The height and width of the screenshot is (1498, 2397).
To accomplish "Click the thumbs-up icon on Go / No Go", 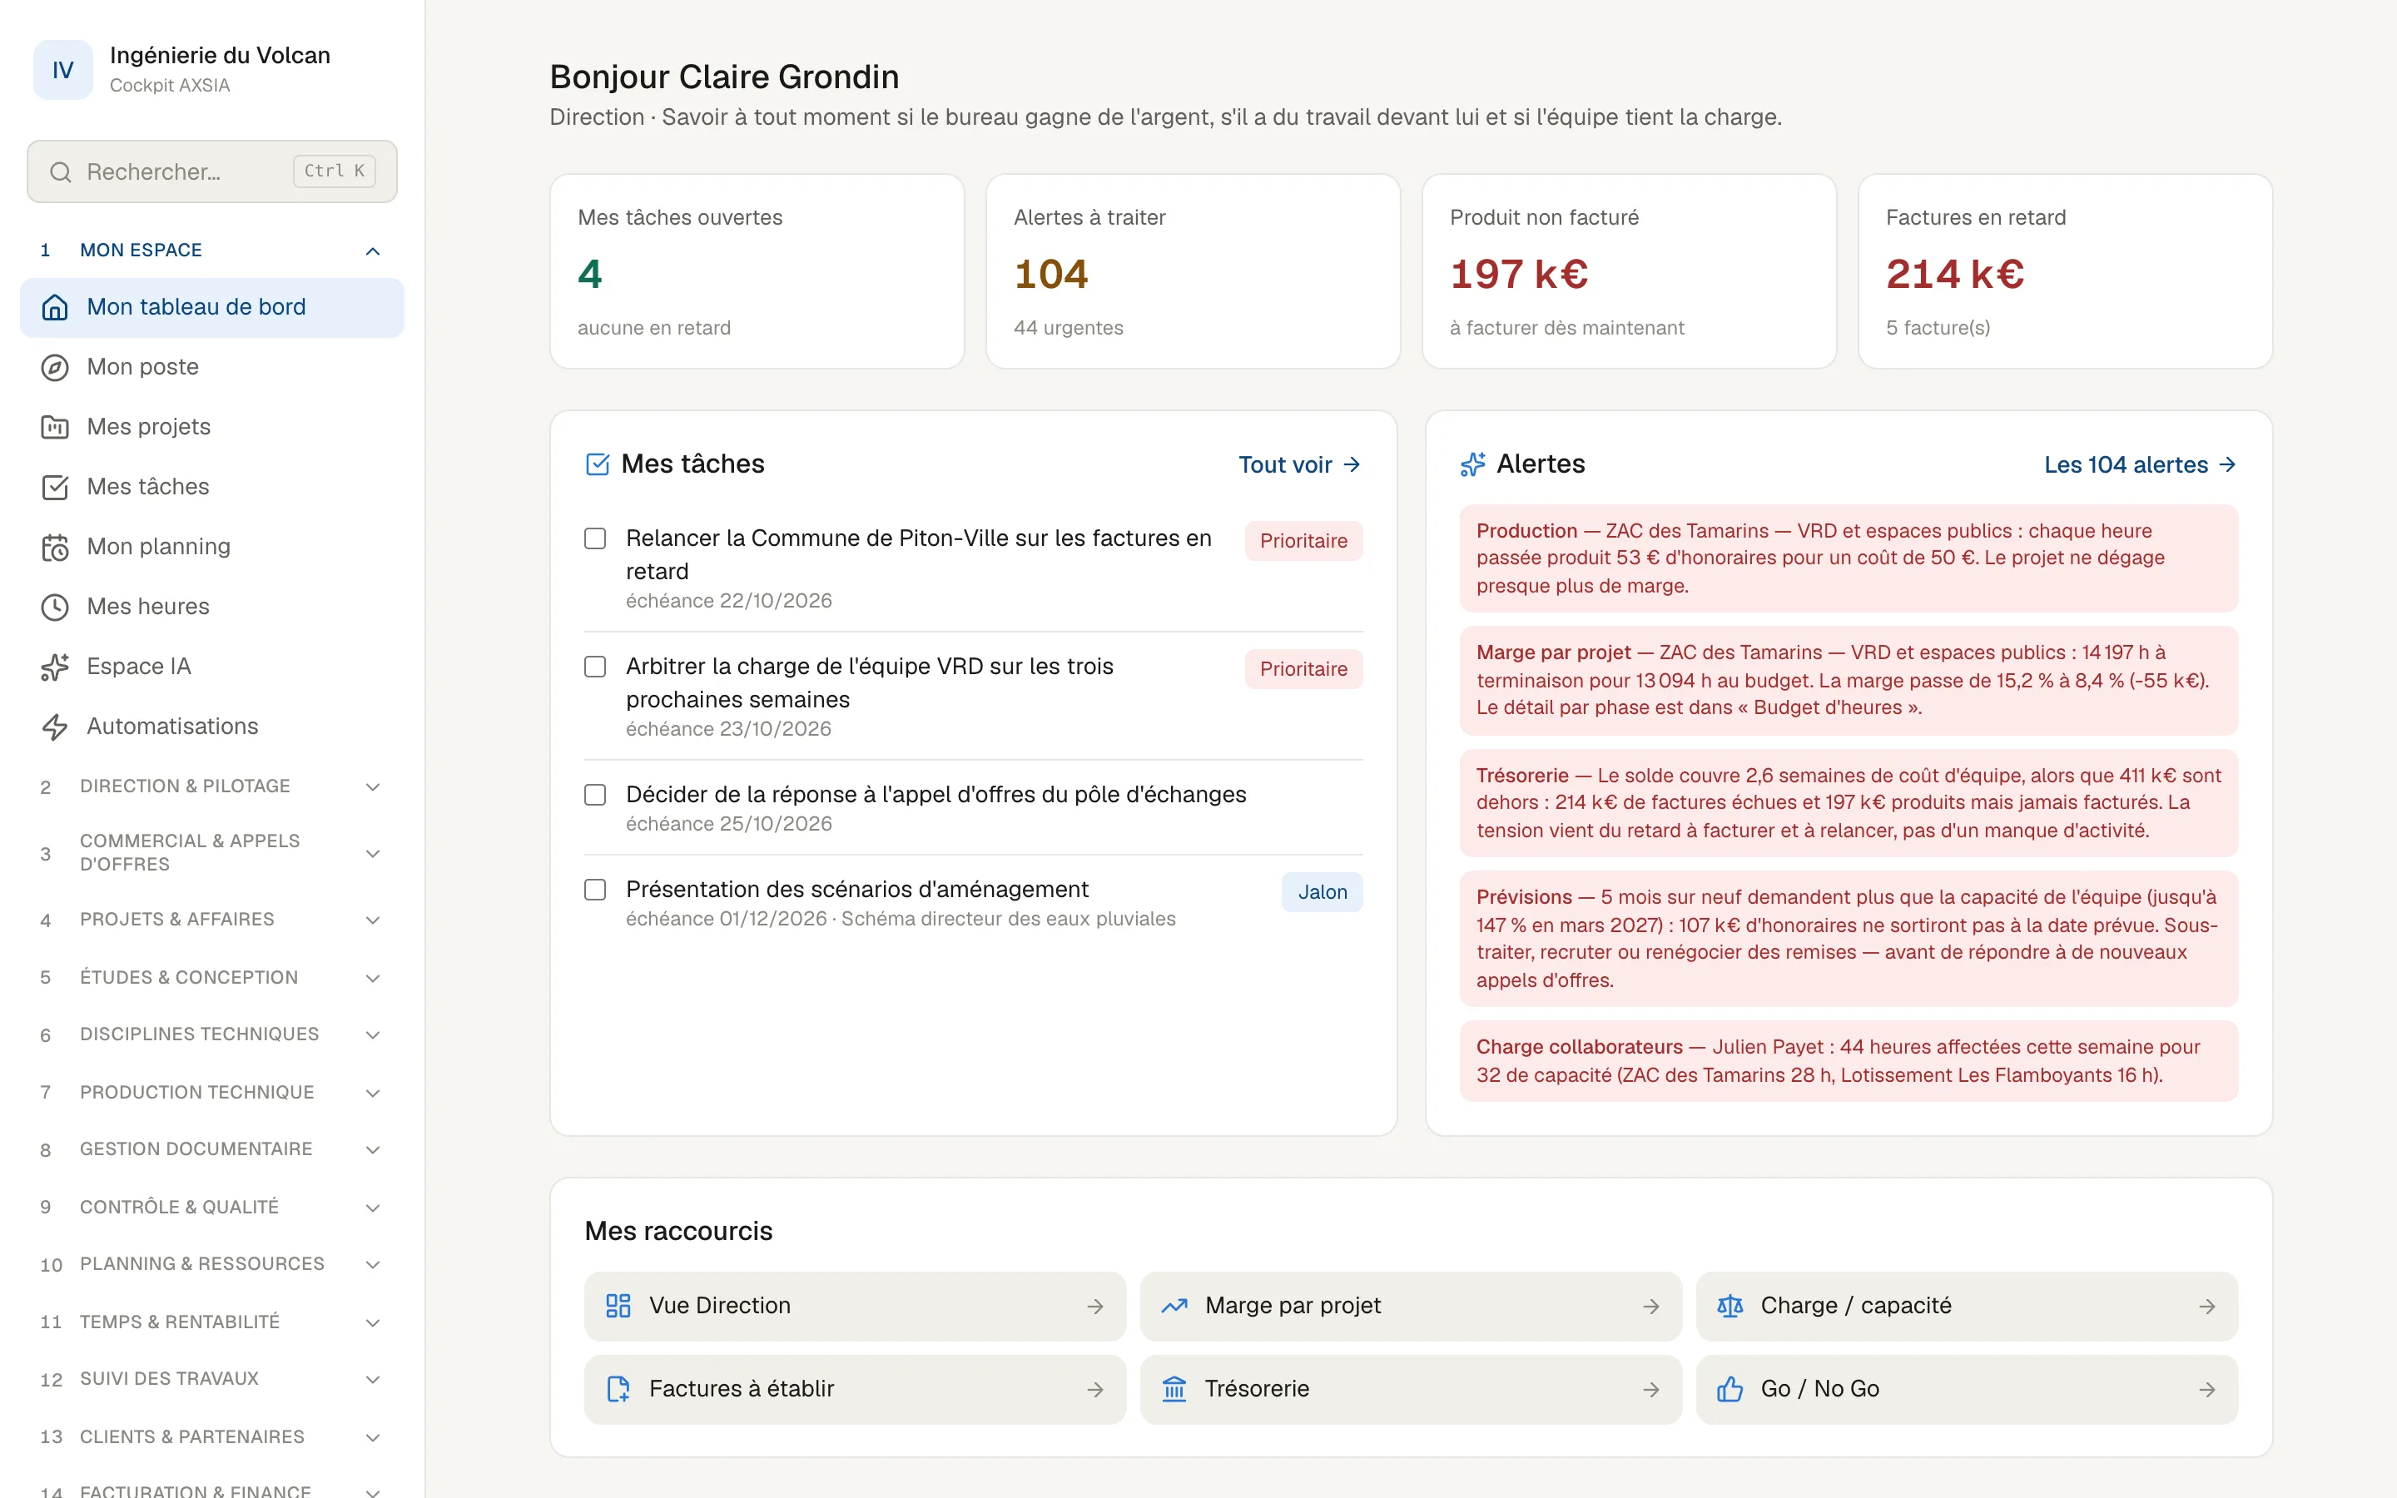I will [x=1730, y=1389].
